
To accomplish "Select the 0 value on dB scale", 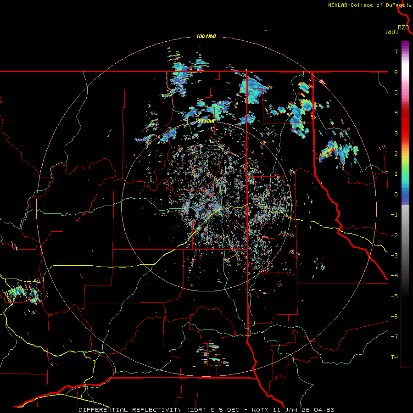I will [x=396, y=195].
